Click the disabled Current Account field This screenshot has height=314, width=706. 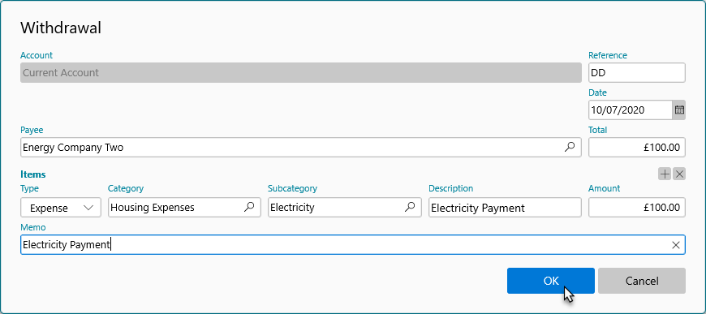pos(301,72)
